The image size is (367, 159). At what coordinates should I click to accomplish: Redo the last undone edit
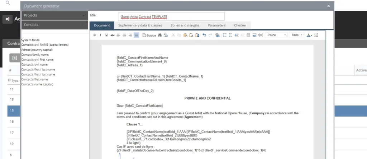point(210,35)
